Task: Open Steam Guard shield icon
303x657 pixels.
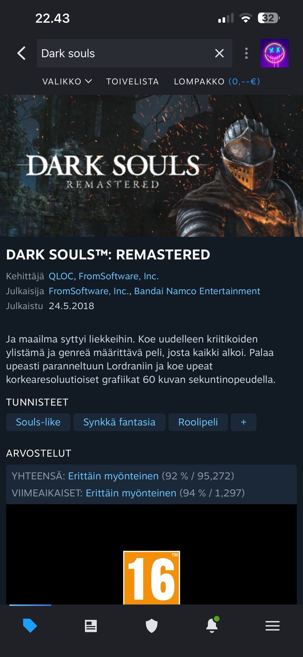Action: (x=151, y=626)
